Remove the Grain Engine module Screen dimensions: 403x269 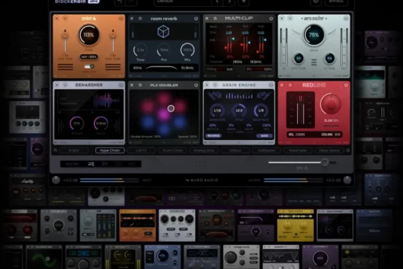(x=207, y=85)
